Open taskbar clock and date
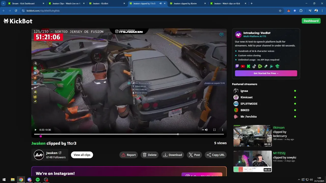This screenshot has height=183, width=326. (x=319, y=180)
